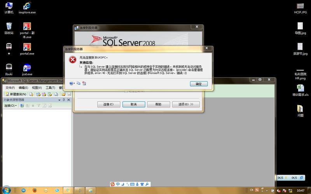The height and width of the screenshot is (194, 311).
Task: Click the 10:47 clock in taskbar
Action: (x=301, y=191)
